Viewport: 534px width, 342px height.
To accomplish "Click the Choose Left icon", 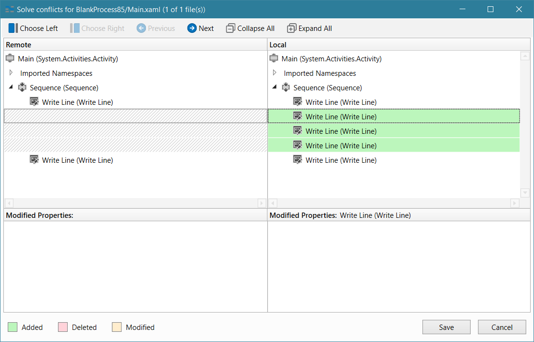I will pyautogui.click(x=13, y=28).
